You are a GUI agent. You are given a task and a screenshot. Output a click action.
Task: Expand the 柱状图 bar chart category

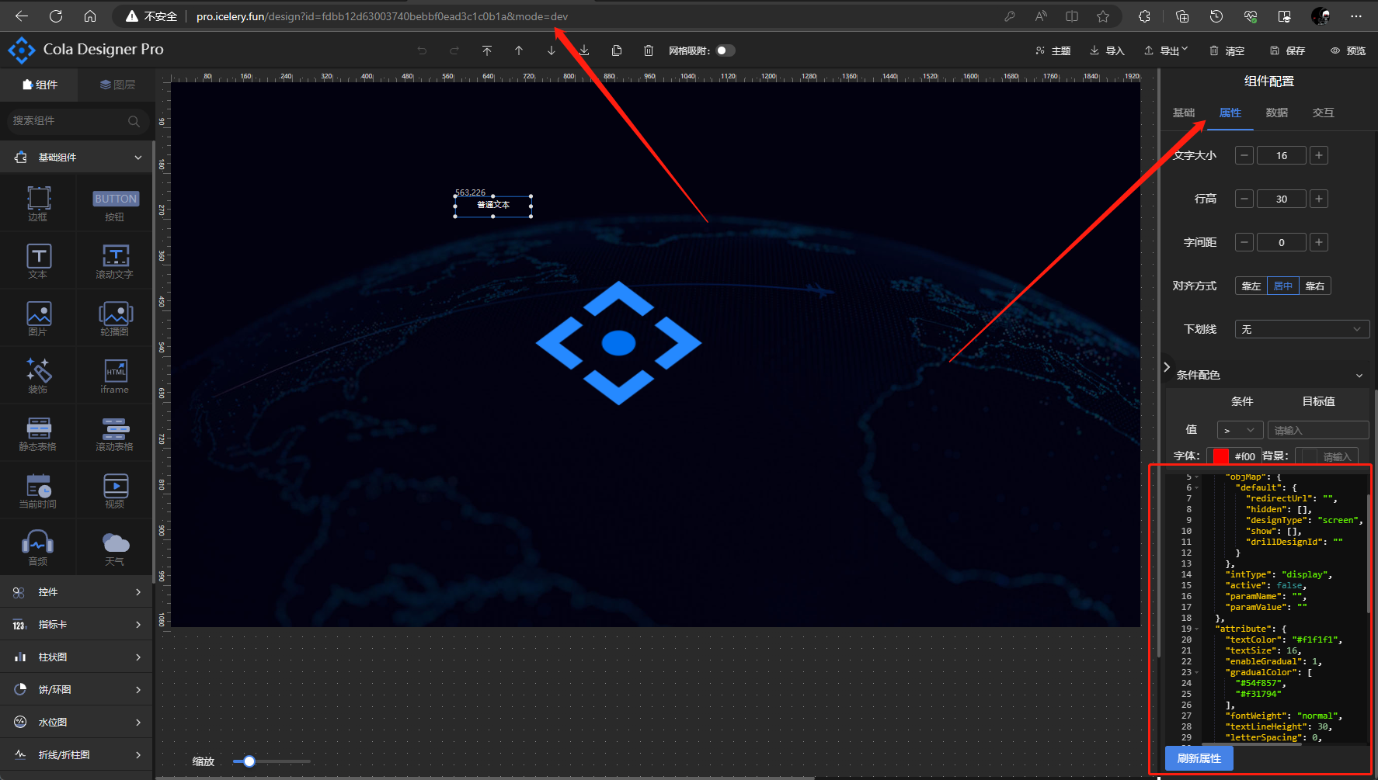pyautogui.click(x=76, y=657)
